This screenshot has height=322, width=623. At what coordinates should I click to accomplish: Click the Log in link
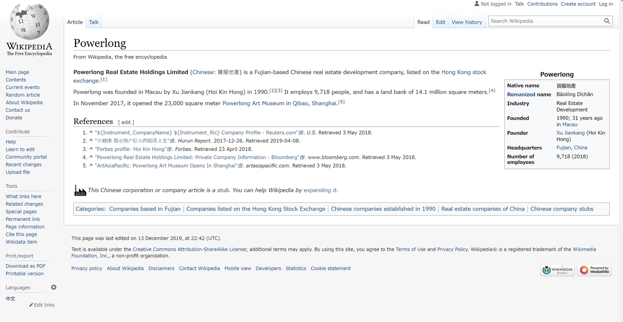tap(606, 4)
